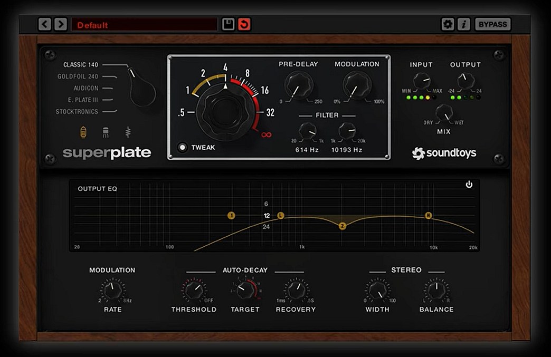The image size is (551, 357).
Task: Choose the 12 dB EQ range
Action: tap(267, 216)
